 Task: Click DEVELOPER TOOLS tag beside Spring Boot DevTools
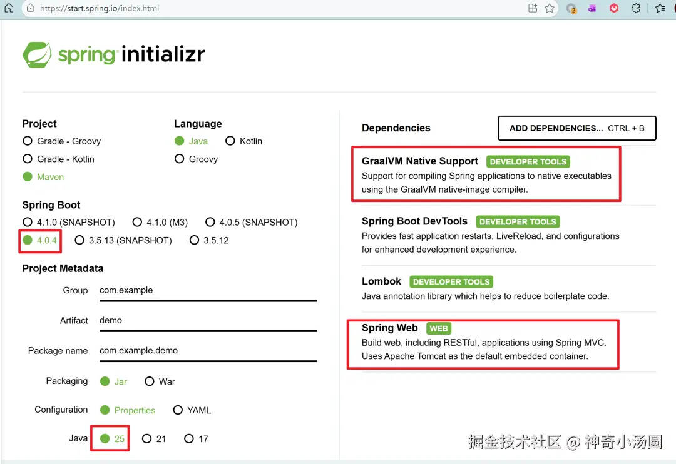pos(518,221)
